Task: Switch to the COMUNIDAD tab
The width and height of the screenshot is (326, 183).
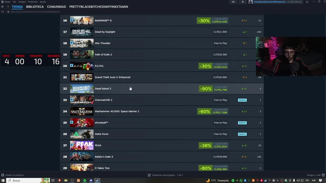Action: point(57,7)
